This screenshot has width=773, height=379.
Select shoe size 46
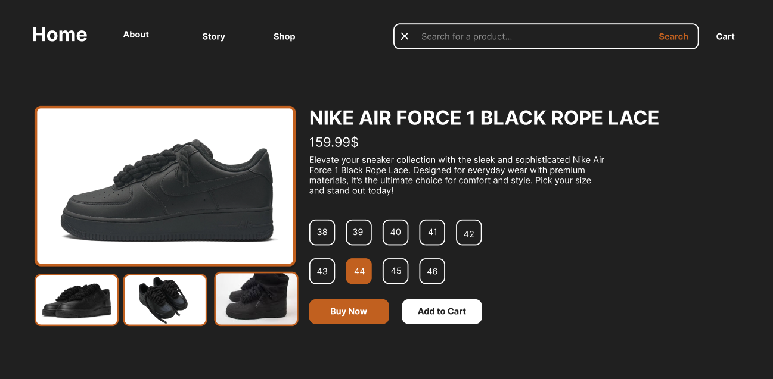click(x=432, y=271)
